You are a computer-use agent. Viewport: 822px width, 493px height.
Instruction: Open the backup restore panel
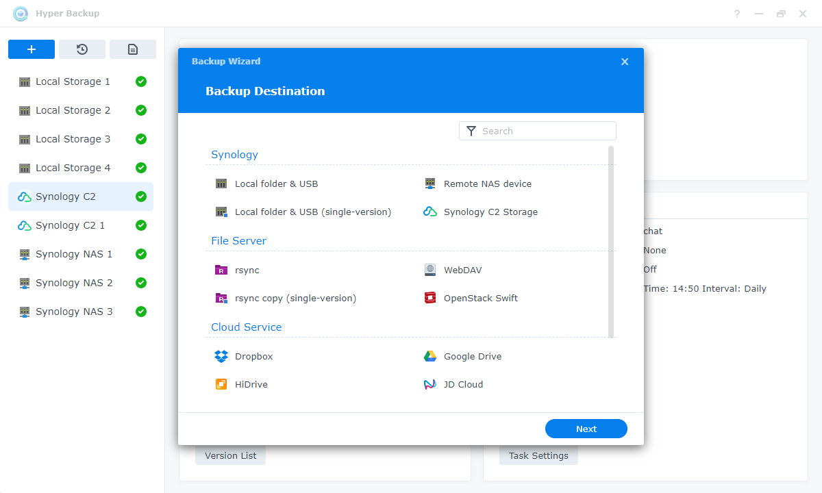pos(82,49)
